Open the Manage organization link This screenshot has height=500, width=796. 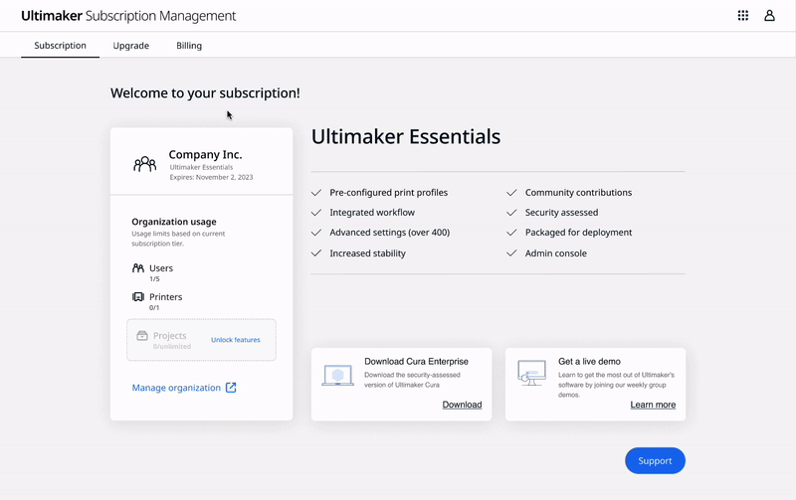tap(176, 388)
